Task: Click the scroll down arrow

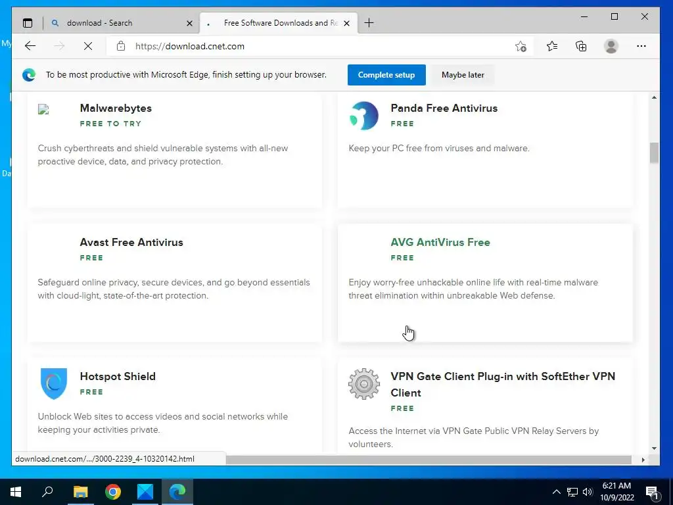Action: (x=654, y=448)
